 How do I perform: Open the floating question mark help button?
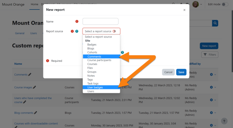(x=224, y=121)
